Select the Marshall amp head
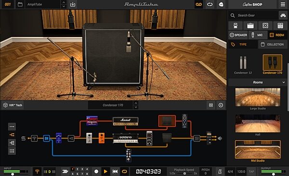 tap(125, 122)
